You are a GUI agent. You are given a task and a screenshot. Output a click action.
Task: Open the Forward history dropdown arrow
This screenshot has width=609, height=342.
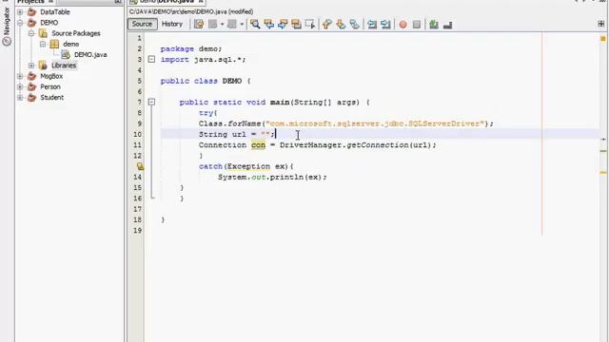pos(242,25)
